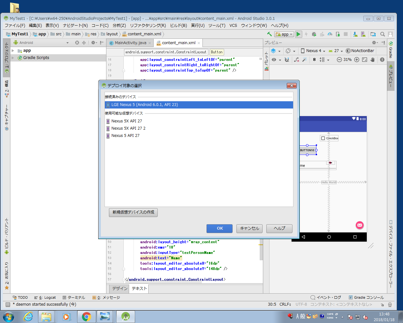The image size is (403, 323).
Task: Clear all constraints icon in preview
Action: pyautogui.click(x=297, y=60)
